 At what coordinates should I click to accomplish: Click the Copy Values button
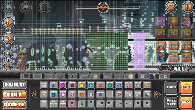pos(161,45)
